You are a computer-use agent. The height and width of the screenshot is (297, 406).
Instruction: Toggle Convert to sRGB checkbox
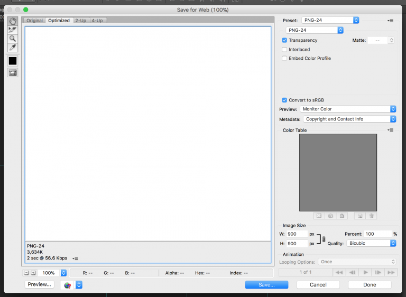pyautogui.click(x=284, y=100)
